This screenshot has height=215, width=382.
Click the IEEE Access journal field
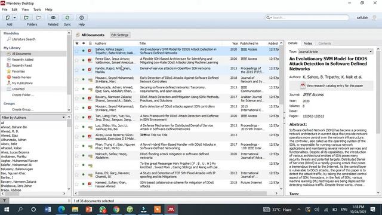(313, 95)
